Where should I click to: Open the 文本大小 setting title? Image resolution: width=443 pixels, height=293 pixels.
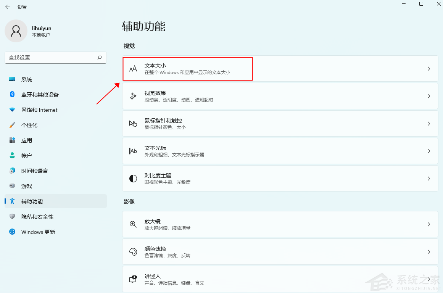(155, 66)
